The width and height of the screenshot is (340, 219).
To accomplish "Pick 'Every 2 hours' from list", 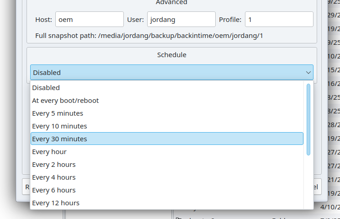I will pyautogui.click(x=167, y=164).
